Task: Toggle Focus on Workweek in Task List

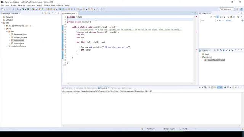Action: [x=225, y=17]
